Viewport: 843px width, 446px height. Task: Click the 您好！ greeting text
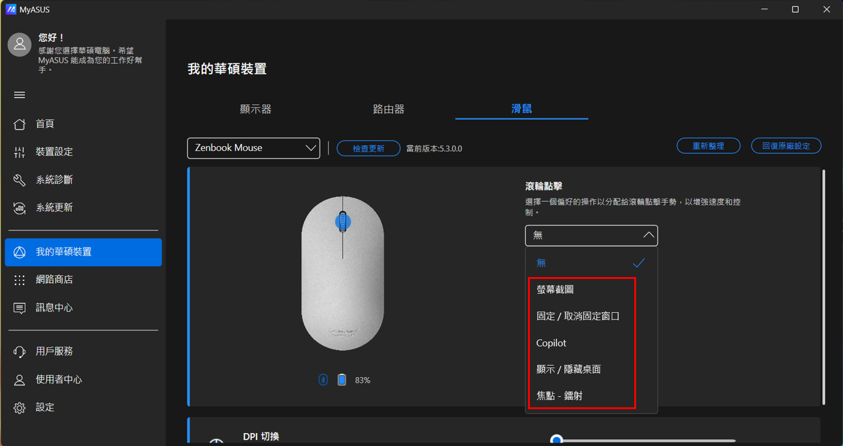tap(52, 38)
